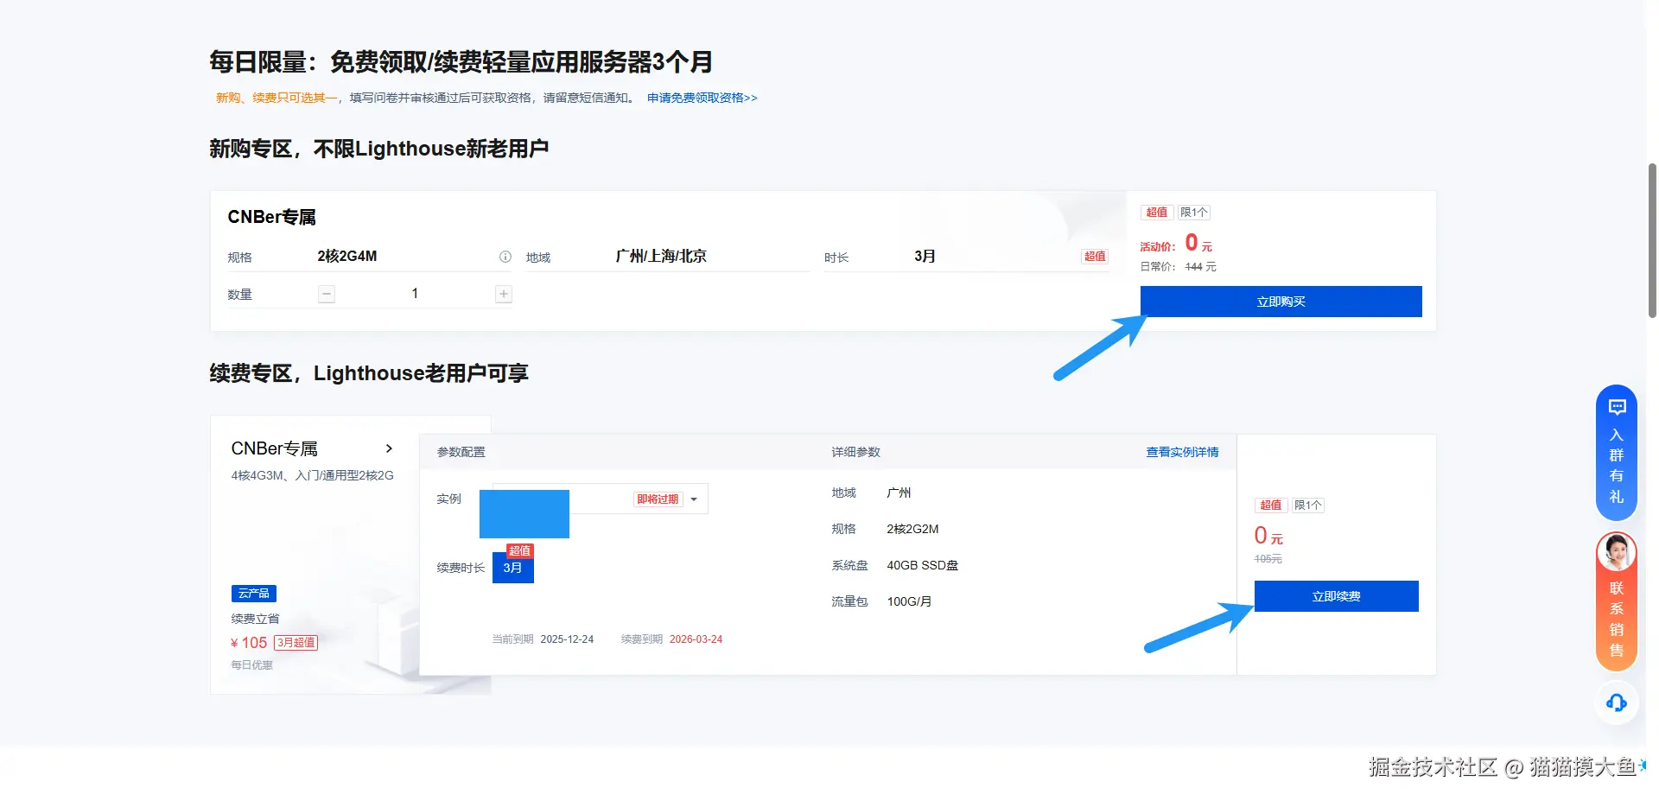The image size is (1659, 801).
Task: Expand the 实例 instance dropdown arrow
Action: [694, 499]
